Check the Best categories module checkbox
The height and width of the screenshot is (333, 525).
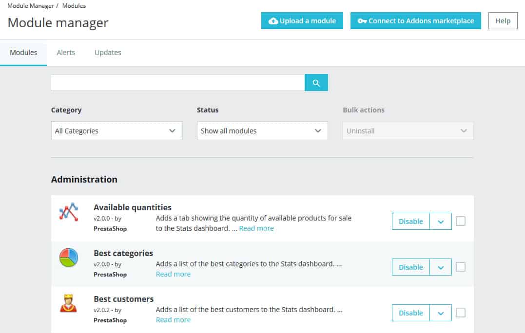tap(461, 267)
